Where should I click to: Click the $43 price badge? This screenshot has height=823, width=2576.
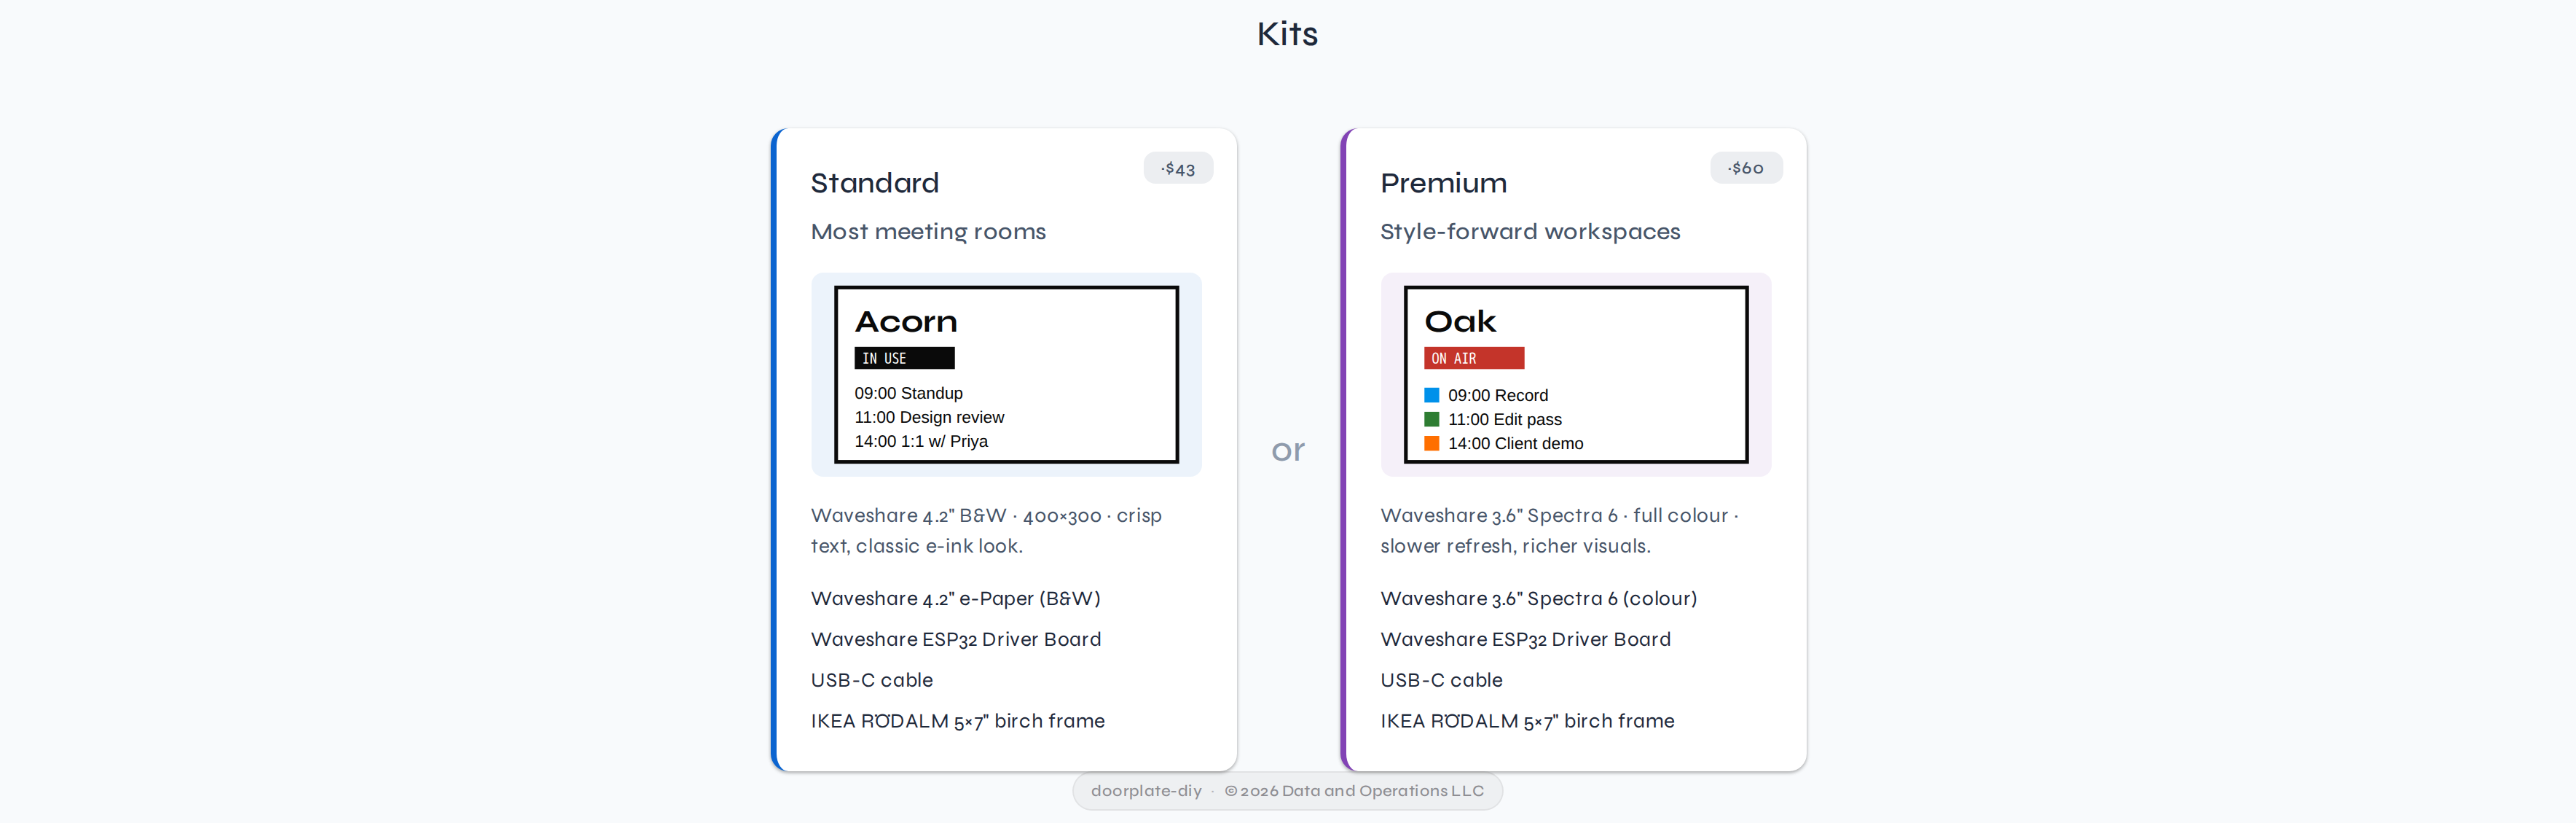(x=1178, y=168)
